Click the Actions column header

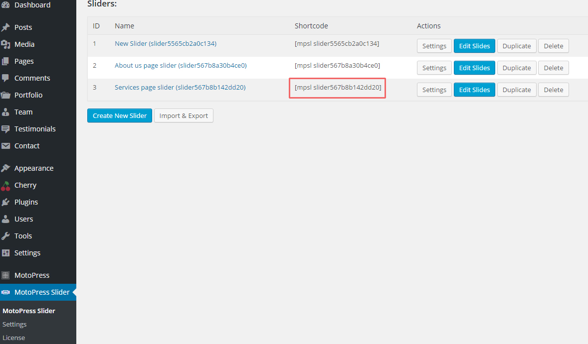pos(428,26)
